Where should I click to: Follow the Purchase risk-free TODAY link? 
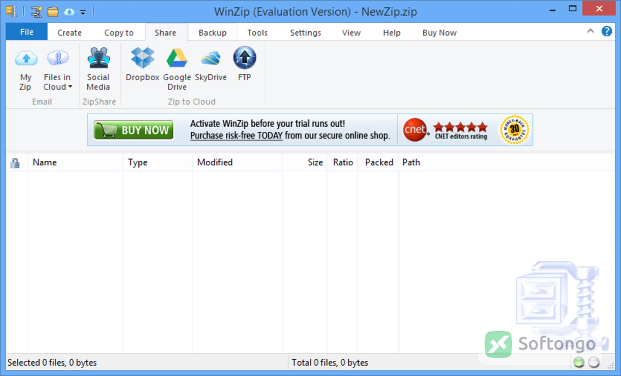click(236, 136)
